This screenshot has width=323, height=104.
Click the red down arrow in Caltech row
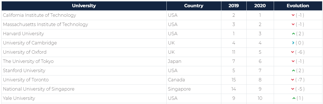point(293,15)
